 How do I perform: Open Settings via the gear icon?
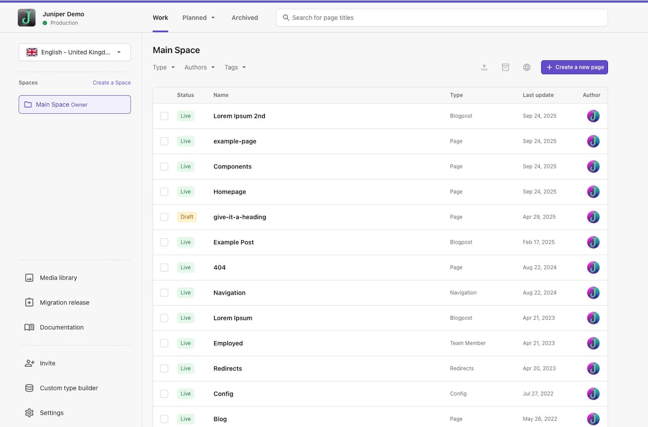tap(29, 413)
